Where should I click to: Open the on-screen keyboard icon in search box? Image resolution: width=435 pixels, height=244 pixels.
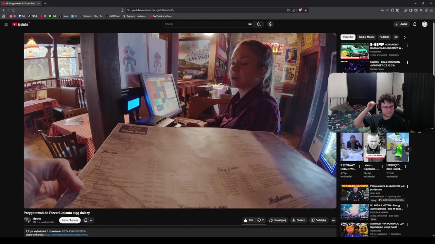coord(250,24)
